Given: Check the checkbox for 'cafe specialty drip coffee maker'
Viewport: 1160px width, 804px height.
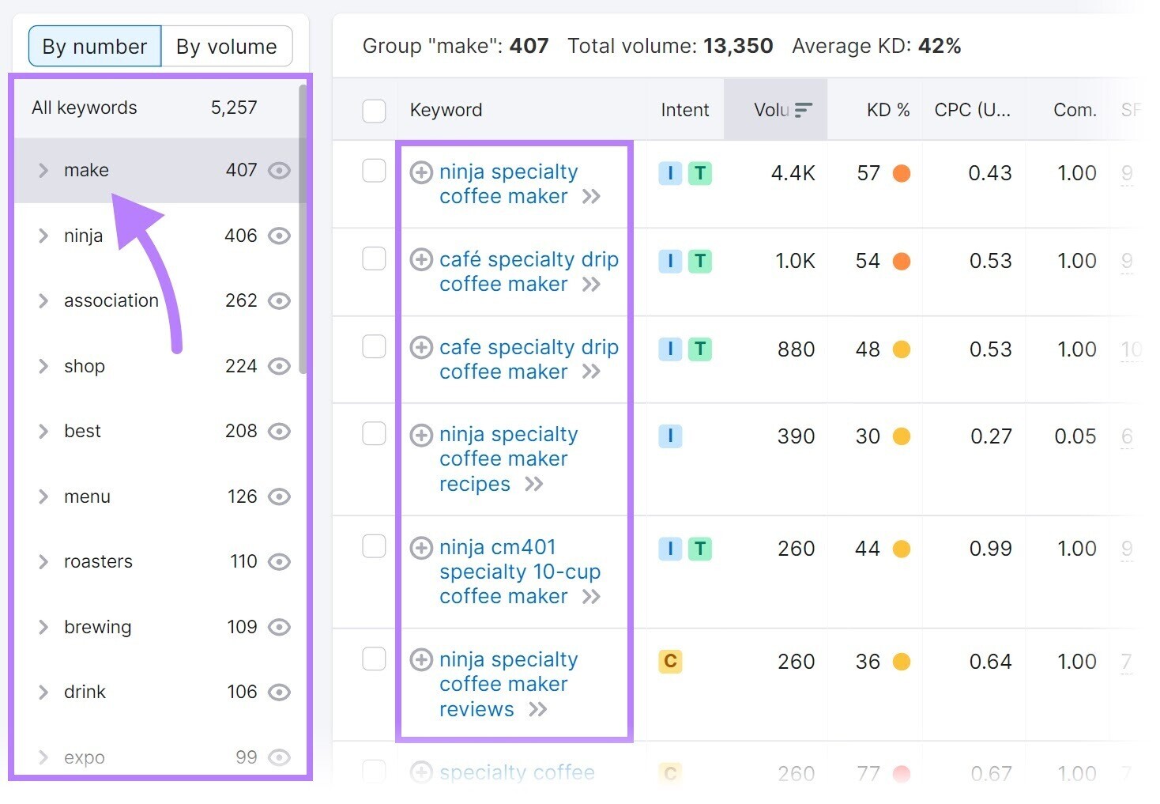Looking at the screenshot, I should tap(374, 348).
